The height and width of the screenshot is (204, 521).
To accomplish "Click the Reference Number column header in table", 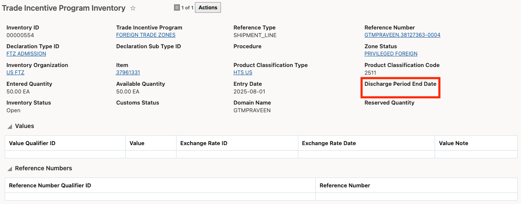I will pyautogui.click(x=344, y=186).
